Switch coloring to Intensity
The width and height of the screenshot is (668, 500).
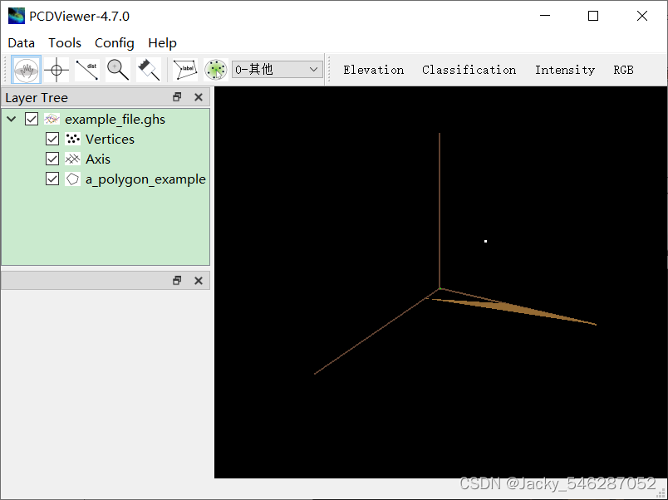click(565, 70)
